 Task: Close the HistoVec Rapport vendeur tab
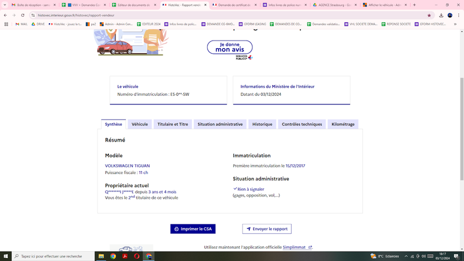pyautogui.click(x=205, y=5)
